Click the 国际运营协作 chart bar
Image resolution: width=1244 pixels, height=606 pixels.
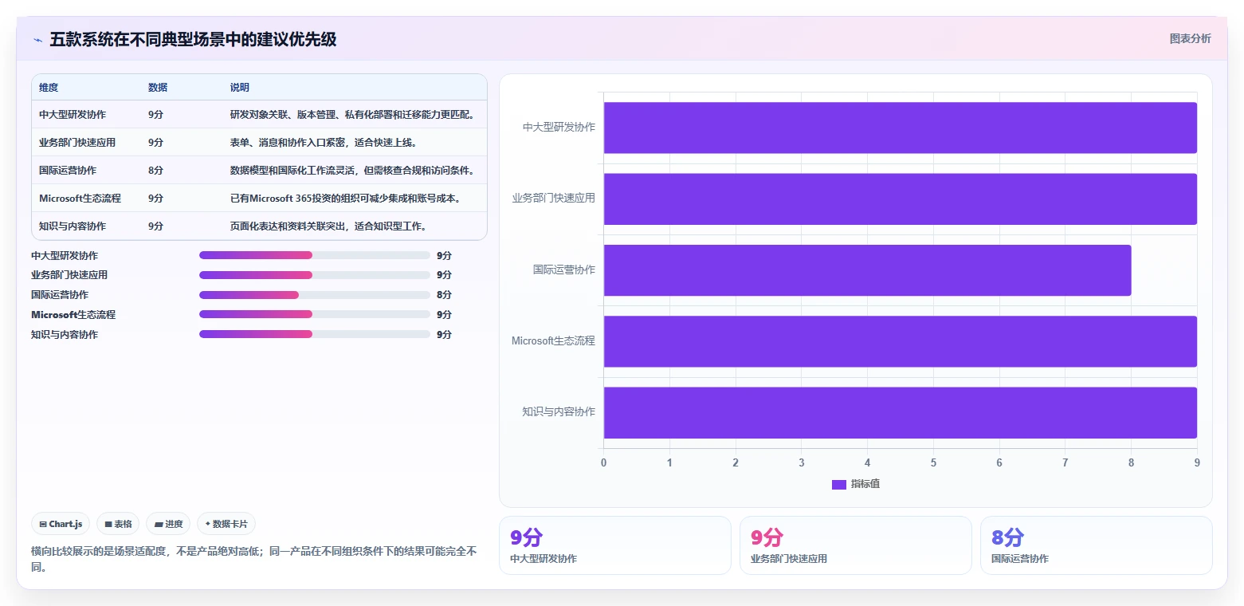click(867, 270)
